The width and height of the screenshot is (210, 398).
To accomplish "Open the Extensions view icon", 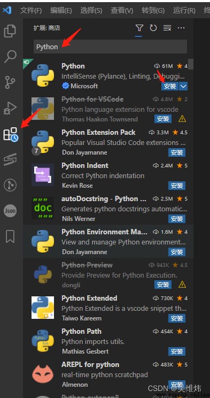I will [10, 134].
